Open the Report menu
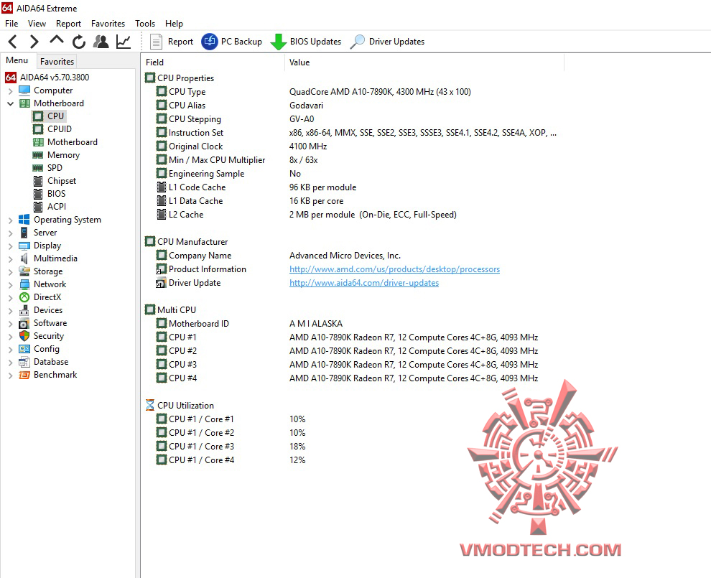The width and height of the screenshot is (711, 578). (68, 24)
